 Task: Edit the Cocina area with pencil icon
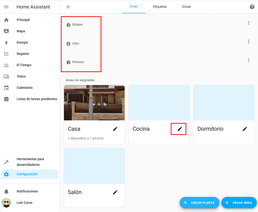click(x=180, y=129)
